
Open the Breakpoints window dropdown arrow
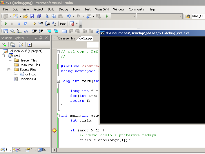77,24
